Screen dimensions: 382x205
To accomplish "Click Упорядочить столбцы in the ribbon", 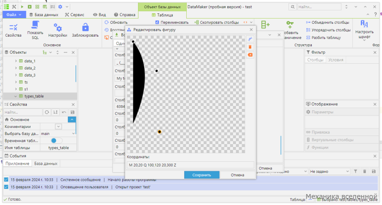I will point(328,30).
